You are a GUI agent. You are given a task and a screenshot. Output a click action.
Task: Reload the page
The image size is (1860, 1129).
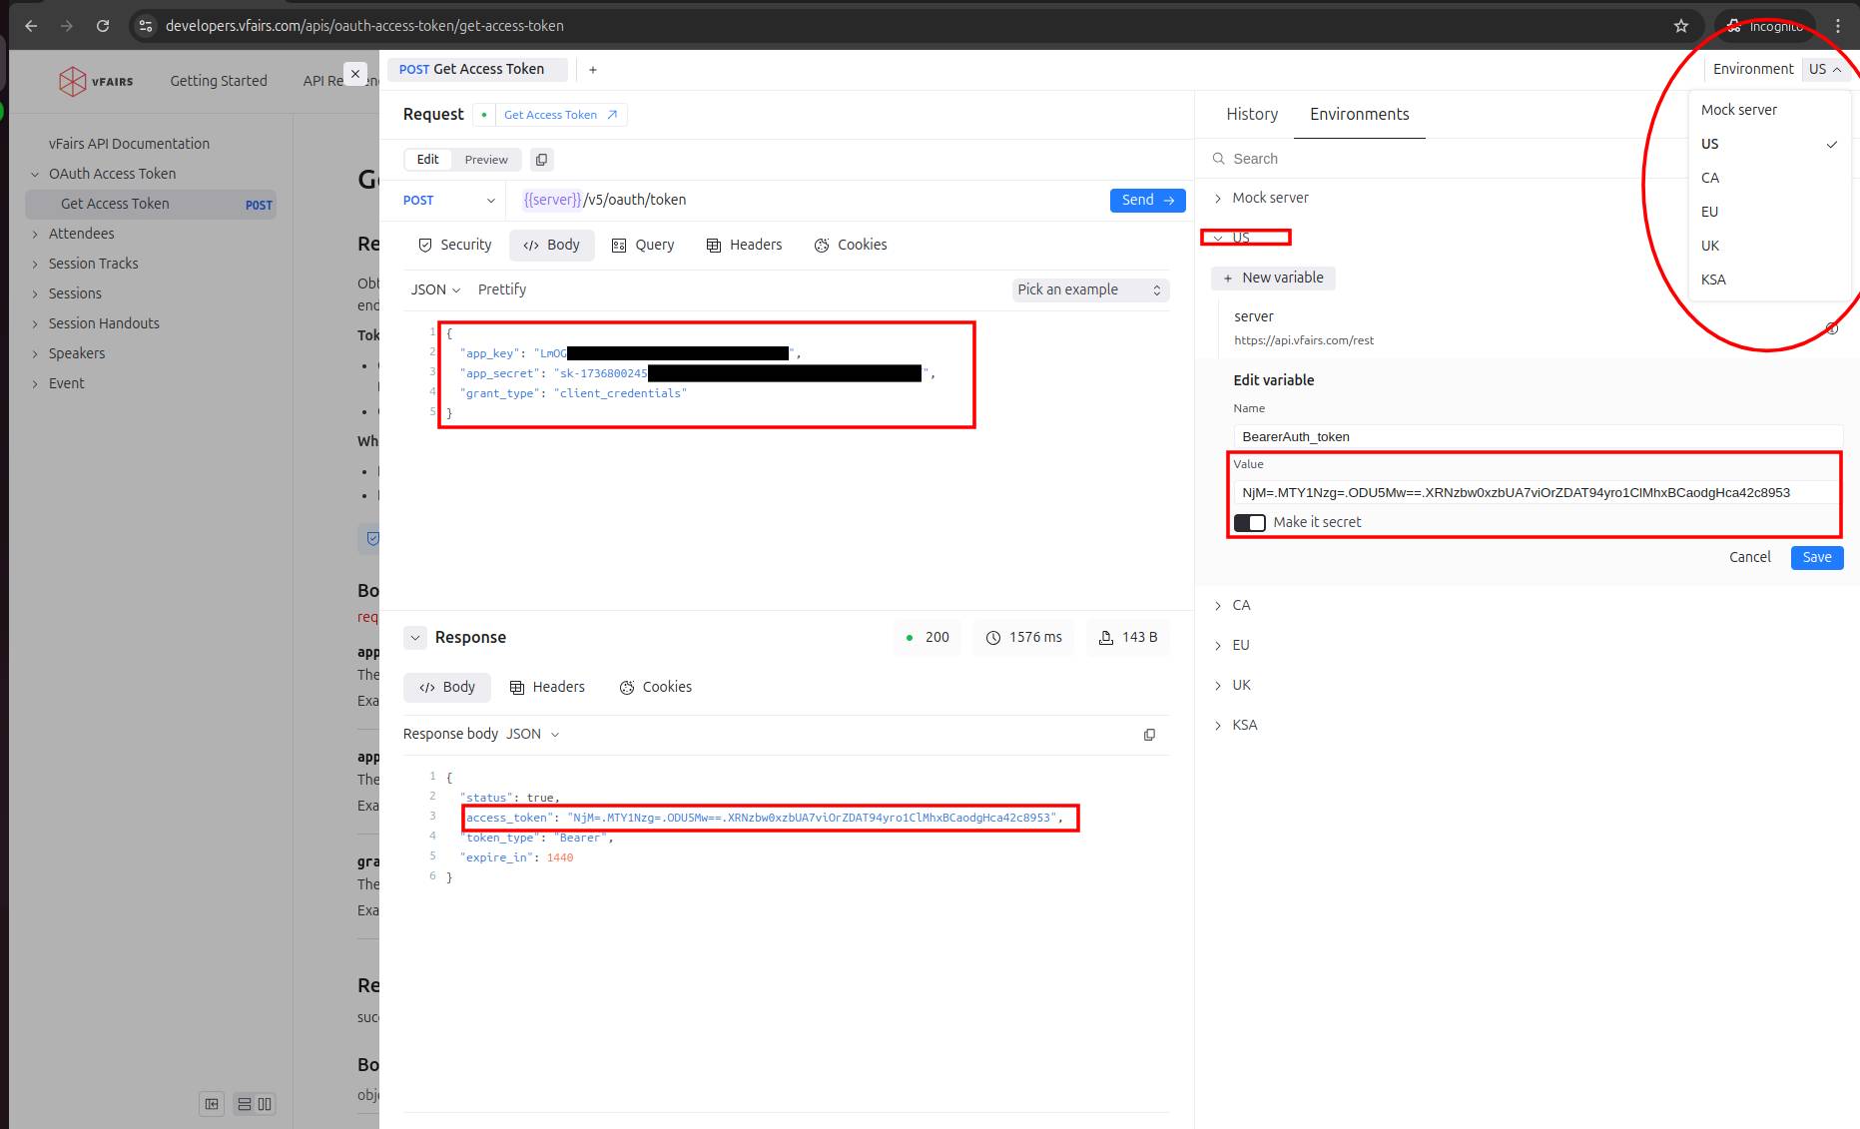(x=103, y=25)
